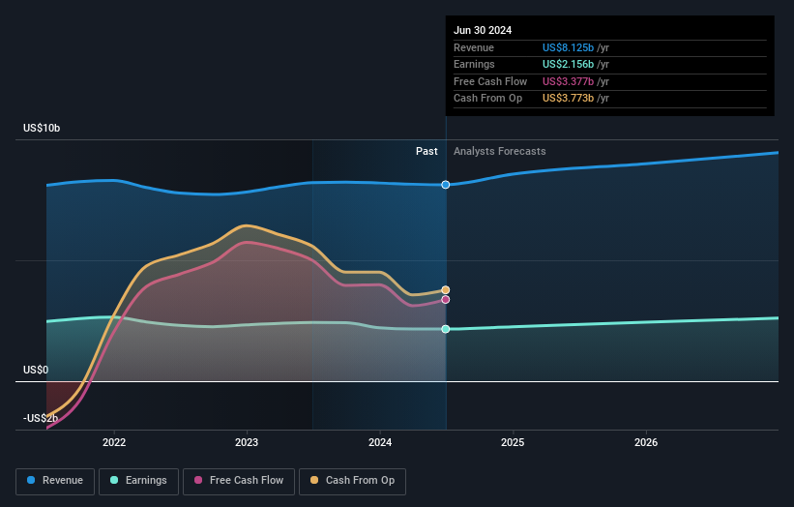Click the Free Cash Flow tooltip label
The width and height of the screenshot is (794, 507).
(490, 81)
